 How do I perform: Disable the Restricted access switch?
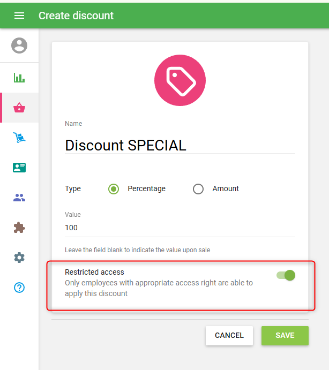coord(286,275)
